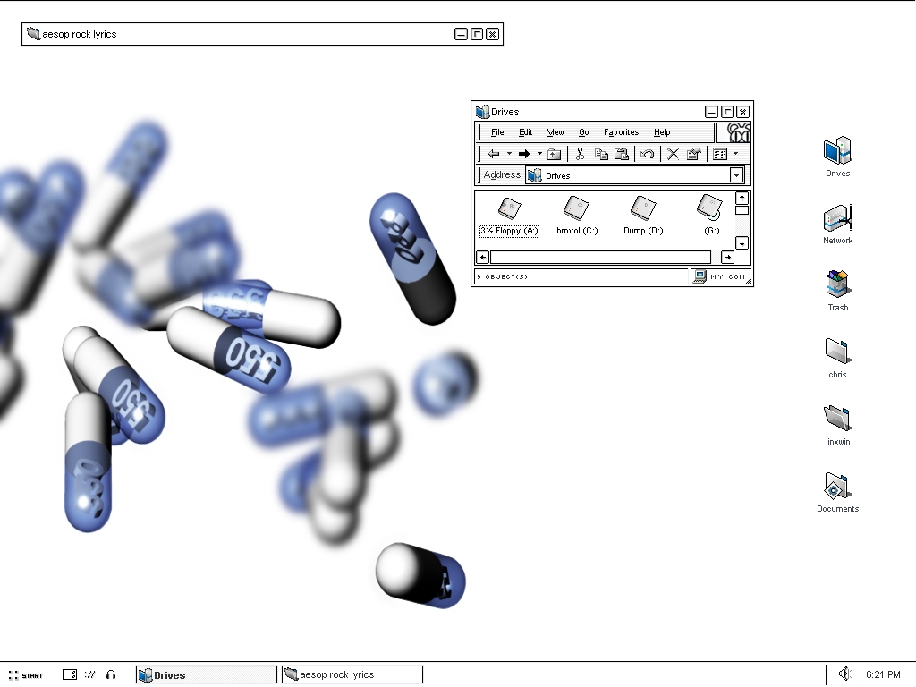Click the headphones quick launch icon
The image size is (916, 687).
click(x=111, y=674)
